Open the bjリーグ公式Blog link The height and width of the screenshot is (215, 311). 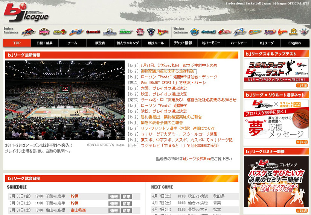pos(197,159)
